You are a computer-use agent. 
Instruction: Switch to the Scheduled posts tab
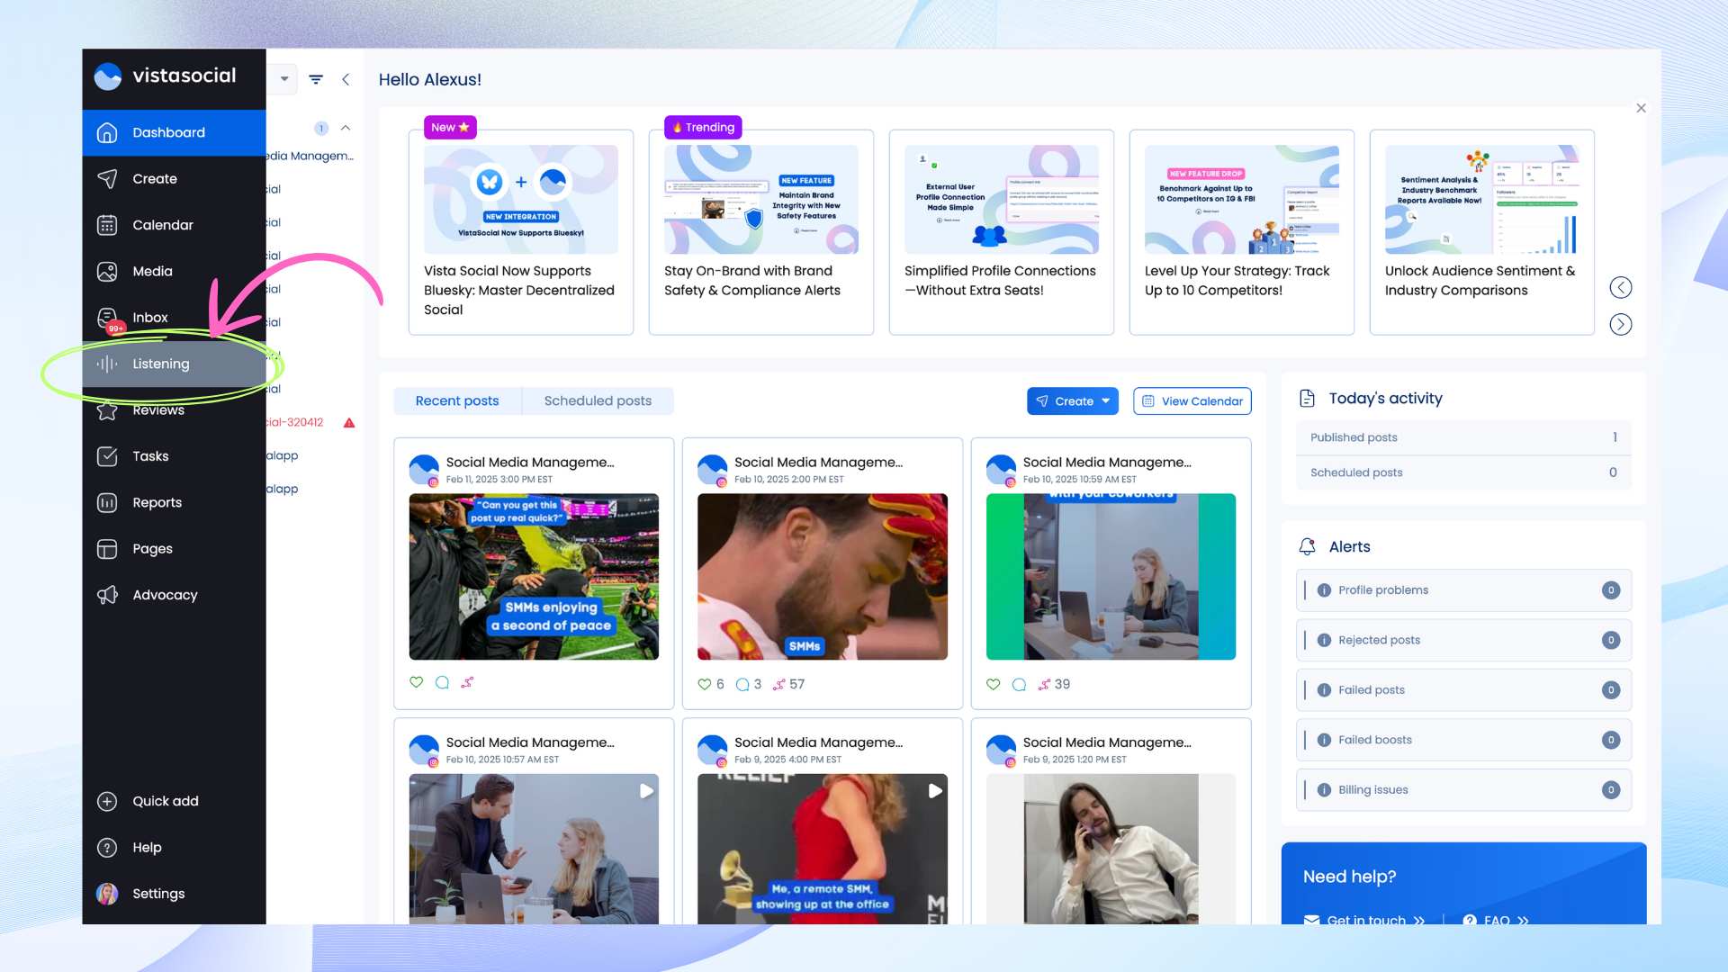pyautogui.click(x=598, y=400)
